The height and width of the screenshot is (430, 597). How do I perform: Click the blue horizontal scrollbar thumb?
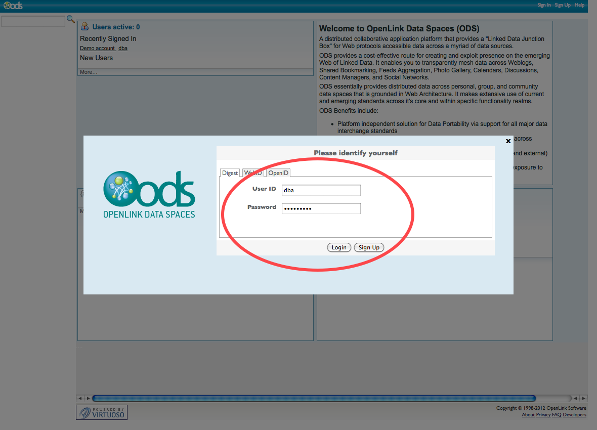(x=314, y=398)
